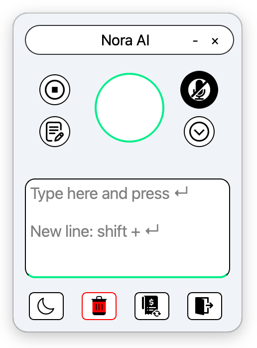Screen dimensions: 257x348
Task: Click the black square inside stop button
Action: 55,90
